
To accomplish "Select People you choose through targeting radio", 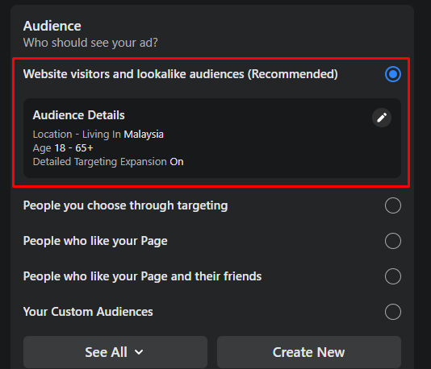I will coord(393,205).
